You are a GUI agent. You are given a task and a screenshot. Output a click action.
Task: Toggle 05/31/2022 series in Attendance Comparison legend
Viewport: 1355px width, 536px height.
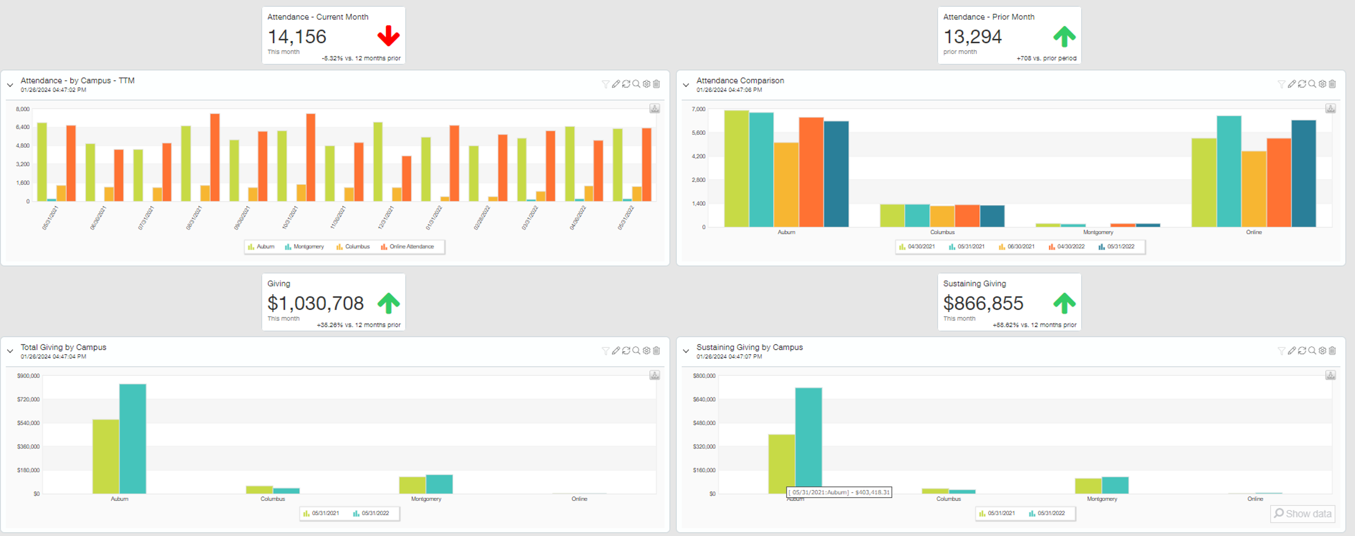[1117, 247]
